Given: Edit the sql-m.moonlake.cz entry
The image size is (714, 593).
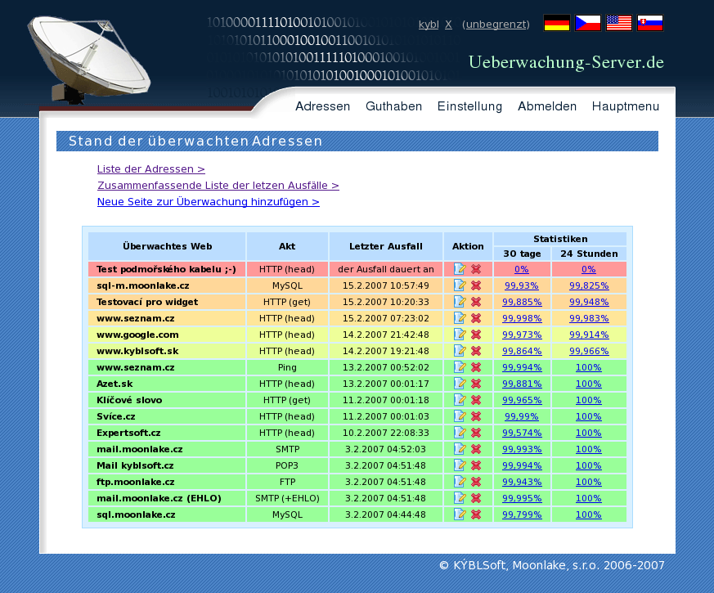Looking at the screenshot, I should click(460, 285).
